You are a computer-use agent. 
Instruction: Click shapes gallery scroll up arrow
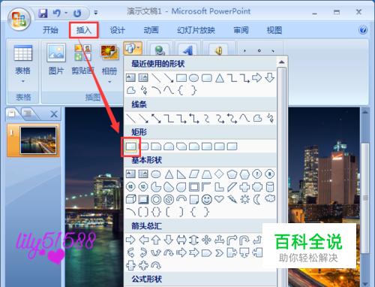[282, 62]
